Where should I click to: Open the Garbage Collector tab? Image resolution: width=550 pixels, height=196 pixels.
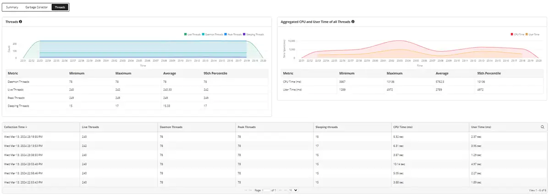(37, 7)
